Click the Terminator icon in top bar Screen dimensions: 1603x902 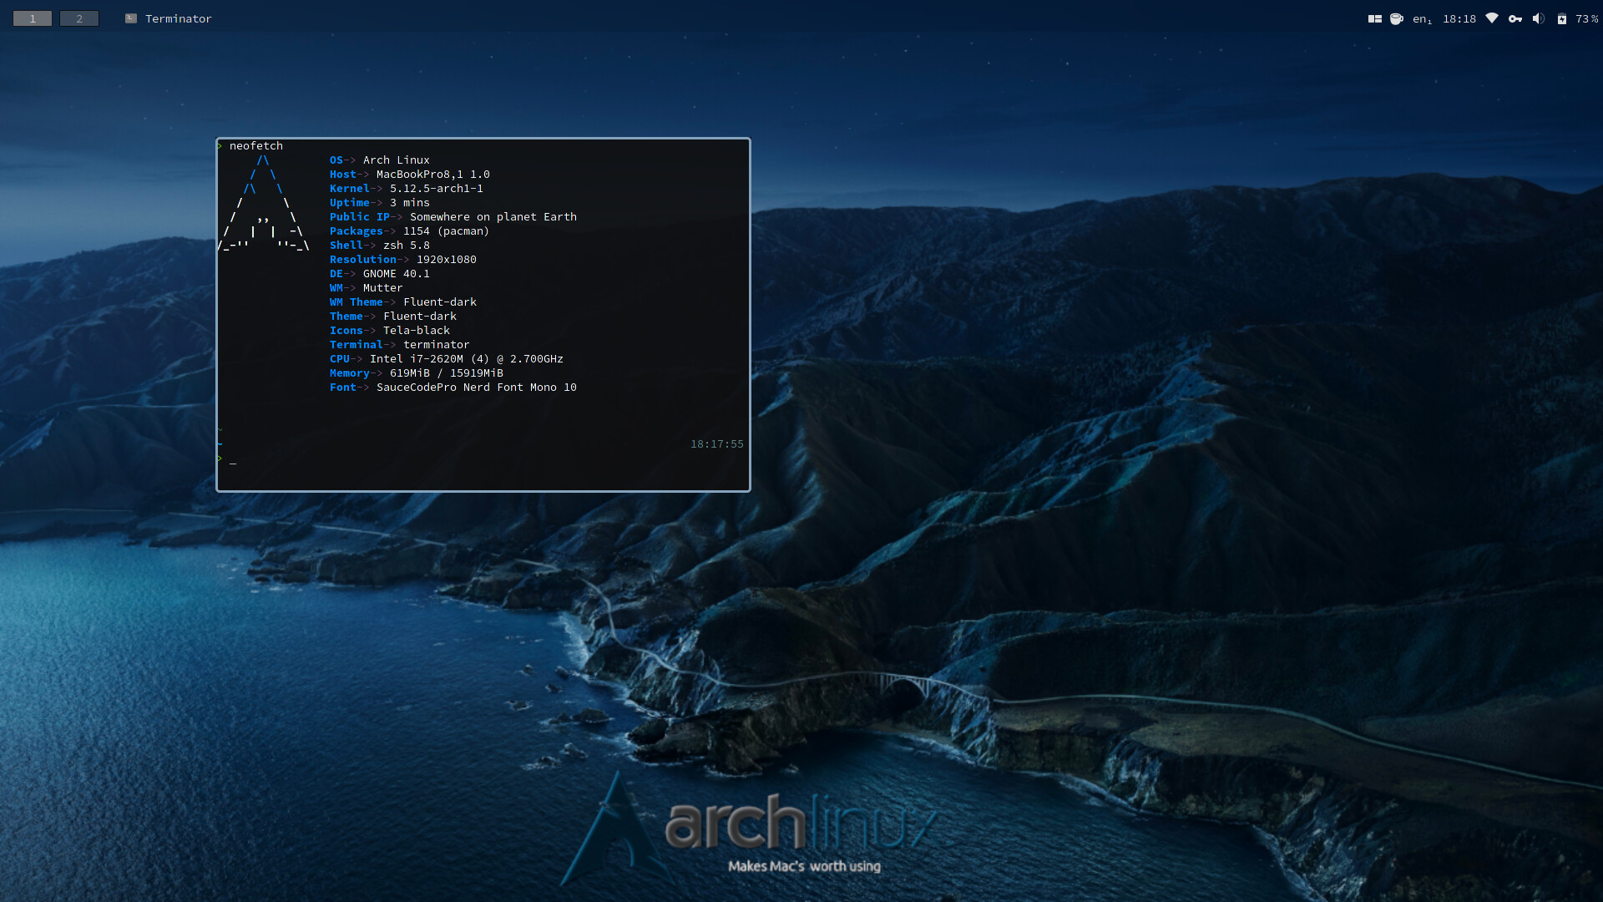point(131,18)
